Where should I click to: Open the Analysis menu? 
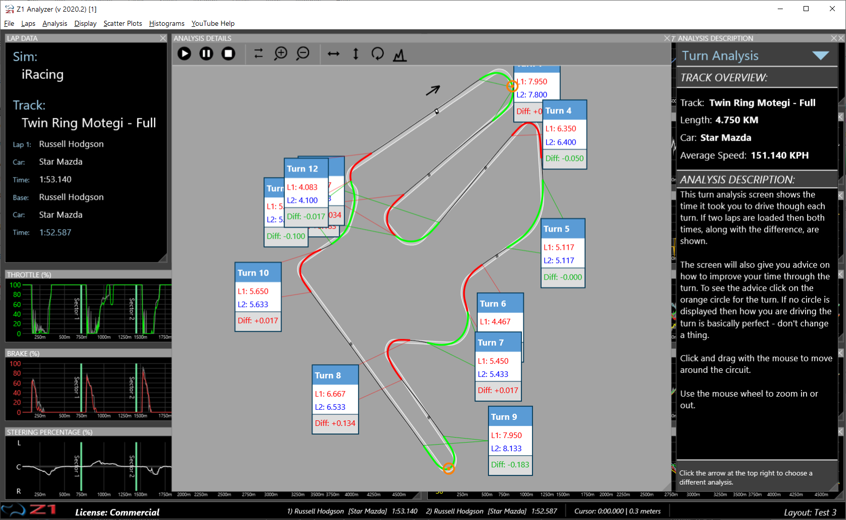coord(55,23)
